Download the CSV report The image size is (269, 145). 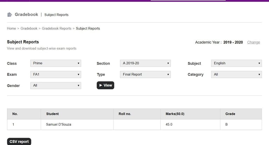[x=19, y=141]
